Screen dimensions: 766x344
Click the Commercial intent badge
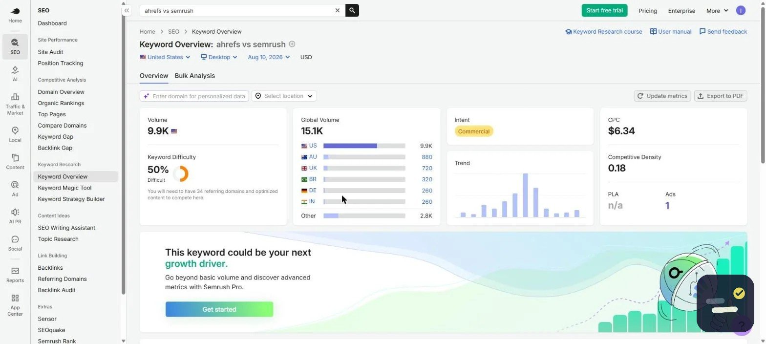point(474,131)
